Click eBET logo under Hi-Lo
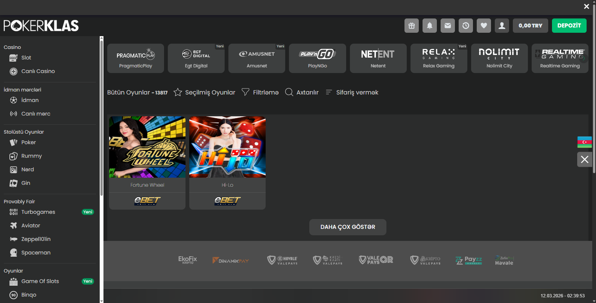596x303 pixels. [227, 201]
